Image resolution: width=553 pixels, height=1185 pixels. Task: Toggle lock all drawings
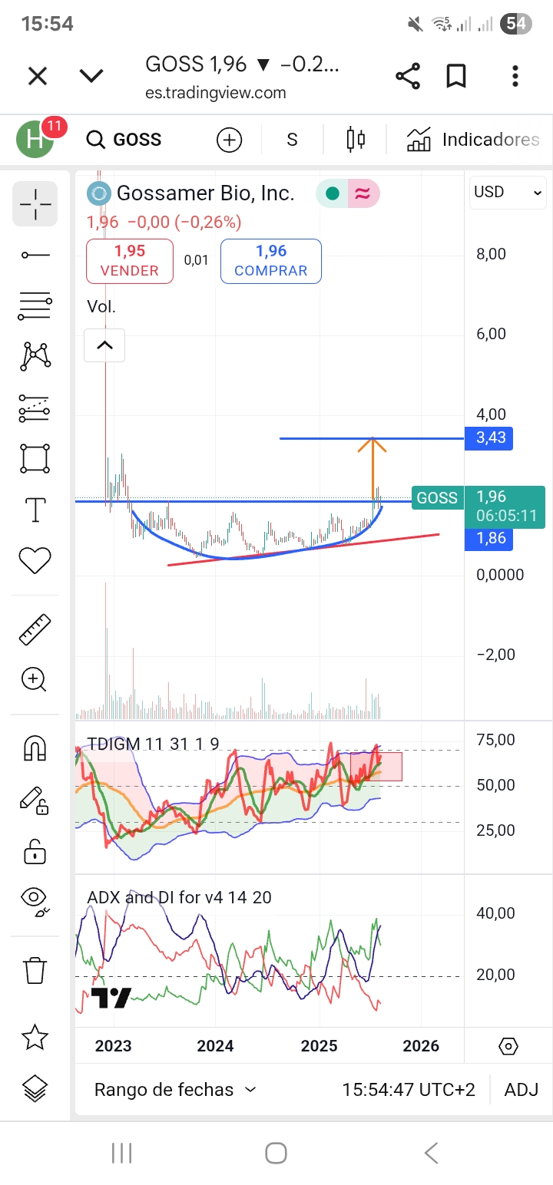click(x=35, y=851)
